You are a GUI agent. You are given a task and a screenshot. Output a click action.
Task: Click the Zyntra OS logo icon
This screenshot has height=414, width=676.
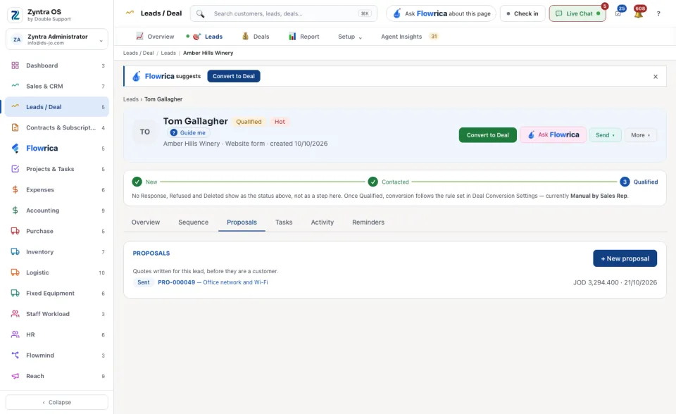click(15, 15)
